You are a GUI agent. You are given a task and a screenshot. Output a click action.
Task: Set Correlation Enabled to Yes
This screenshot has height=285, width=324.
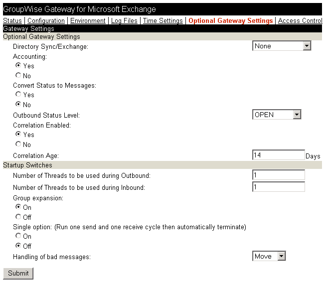pos(18,134)
